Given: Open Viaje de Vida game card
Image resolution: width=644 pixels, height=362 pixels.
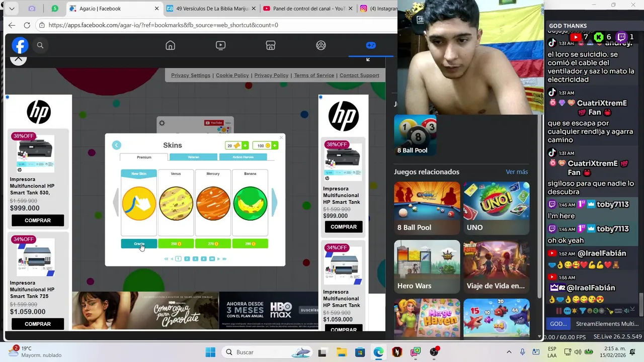Looking at the screenshot, I should pos(497,266).
